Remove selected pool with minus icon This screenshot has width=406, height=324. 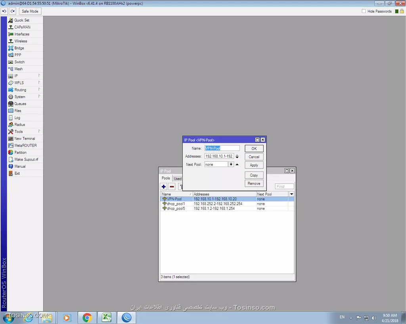tap(172, 187)
